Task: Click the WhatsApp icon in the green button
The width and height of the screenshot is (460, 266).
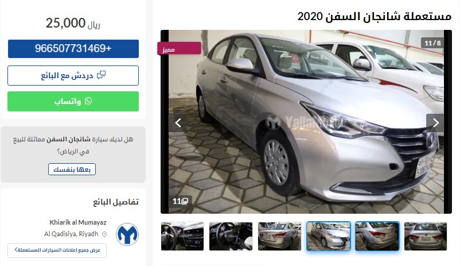Action: (x=88, y=101)
